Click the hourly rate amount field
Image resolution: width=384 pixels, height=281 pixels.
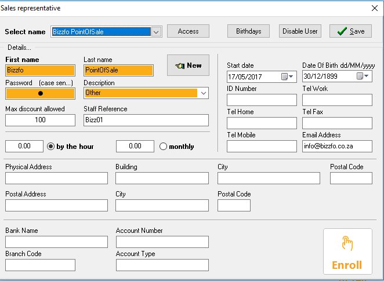[x=24, y=146]
